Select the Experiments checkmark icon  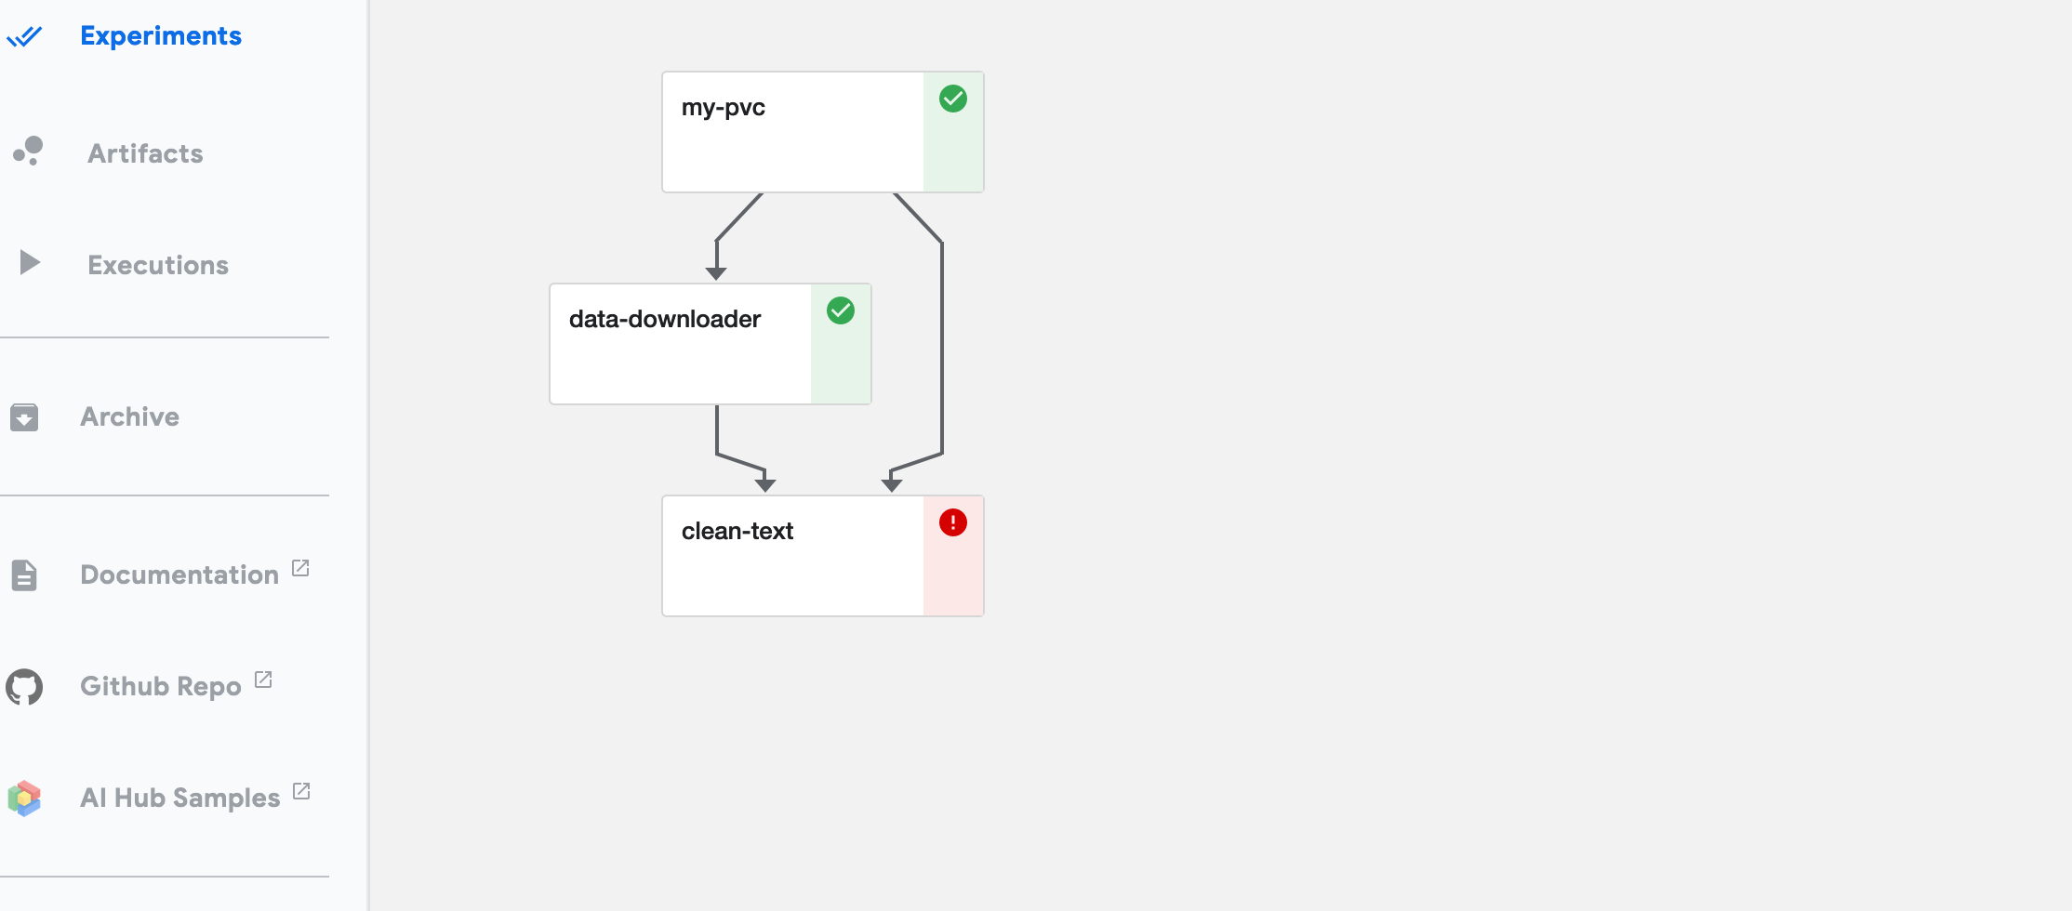(x=26, y=37)
